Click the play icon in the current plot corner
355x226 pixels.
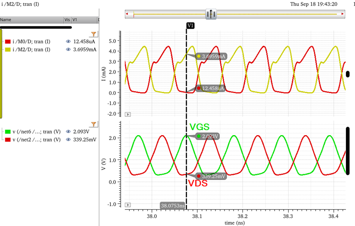tap(128, 114)
